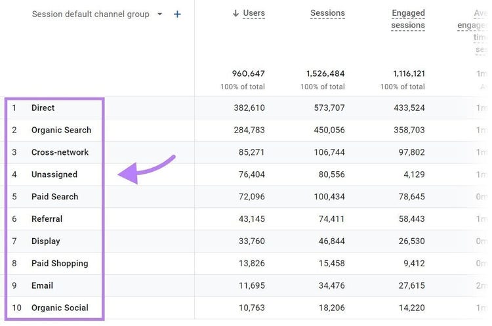
Task: Click Paid Shopping sessions value 15,458
Action: [332, 263]
